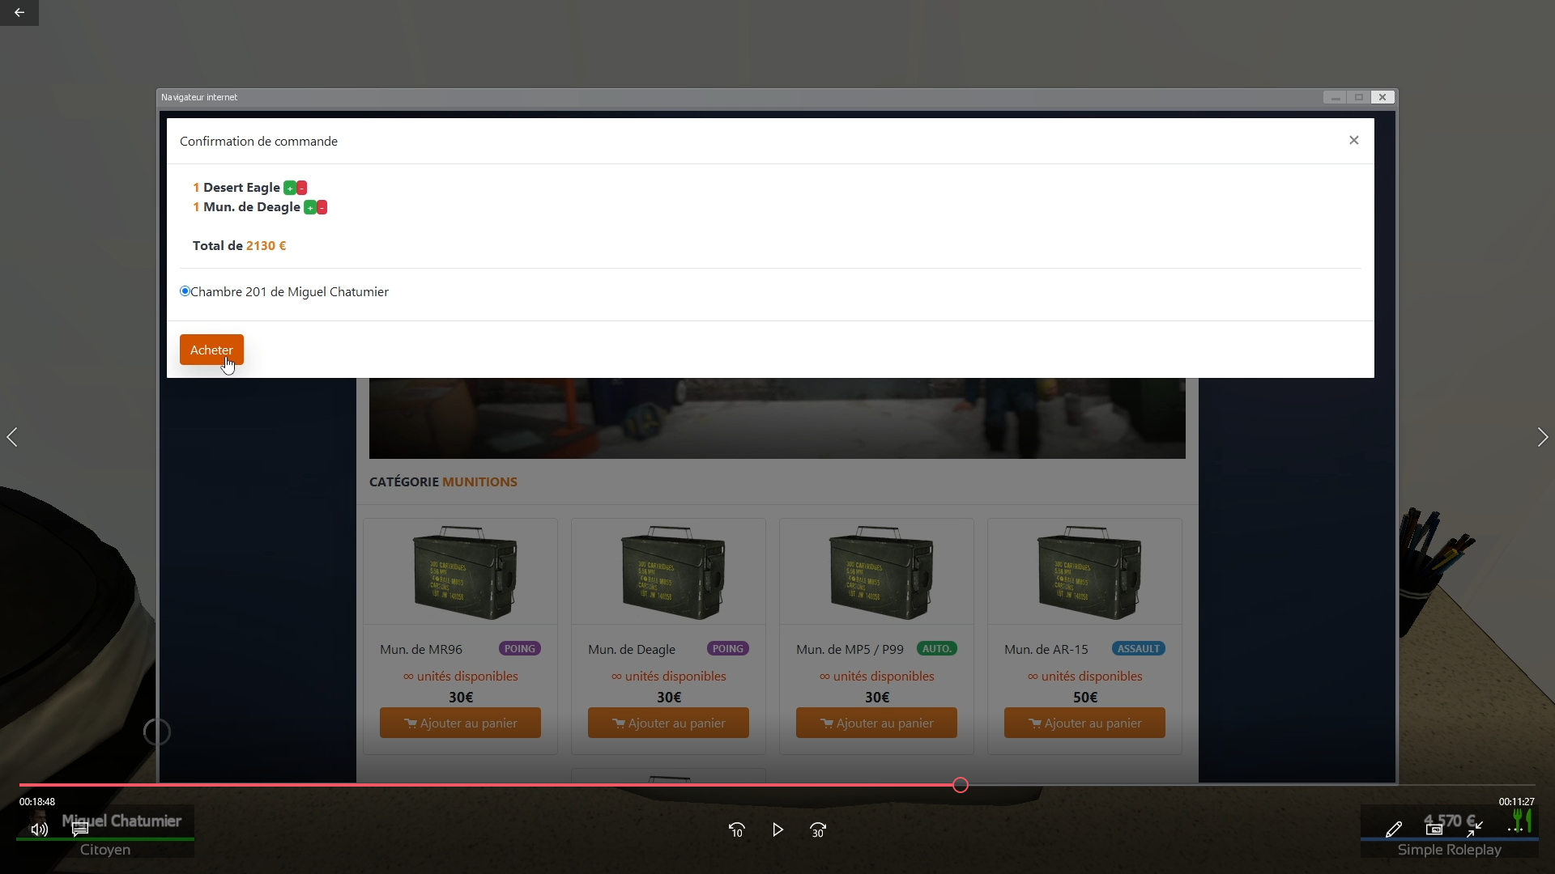The image size is (1555, 874).
Task: Decrease Mun. de Deagle quantity with minus
Action: [x=322, y=207]
